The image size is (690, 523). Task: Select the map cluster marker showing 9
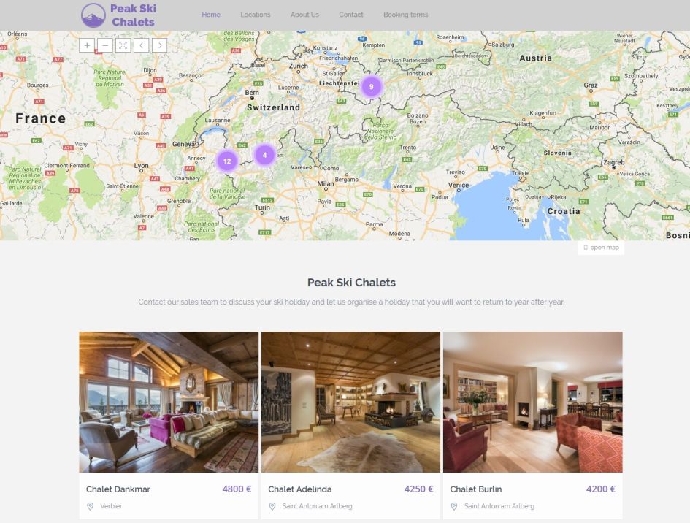[x=372, y=87]
